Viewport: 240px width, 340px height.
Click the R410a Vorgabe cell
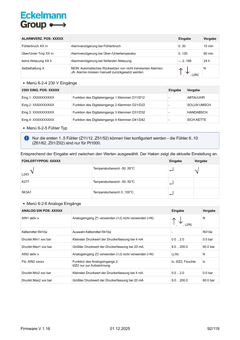pyautogui.click(x=207, y=232)
